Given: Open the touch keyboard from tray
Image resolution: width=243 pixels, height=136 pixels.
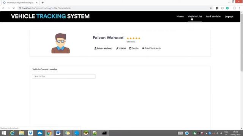Looking at the screenshot, I should point(180,133).
